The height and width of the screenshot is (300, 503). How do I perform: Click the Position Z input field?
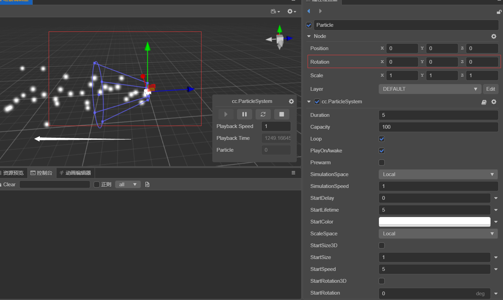point(482,48)
